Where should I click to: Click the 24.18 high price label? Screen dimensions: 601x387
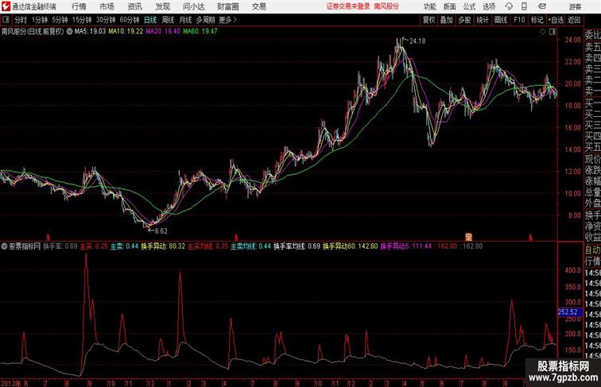(417, 41)
